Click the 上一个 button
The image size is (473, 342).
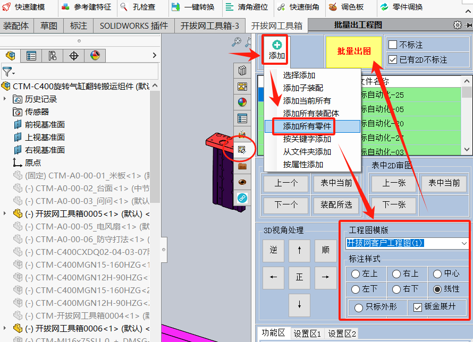(286, 183)
